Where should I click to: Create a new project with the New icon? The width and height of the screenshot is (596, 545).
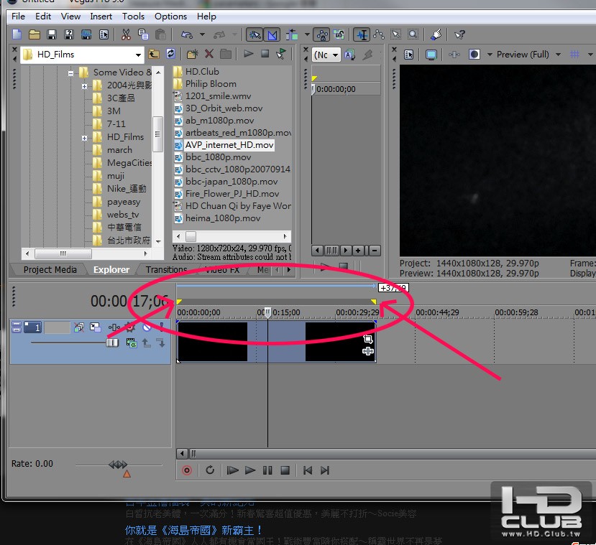[17, 34]
